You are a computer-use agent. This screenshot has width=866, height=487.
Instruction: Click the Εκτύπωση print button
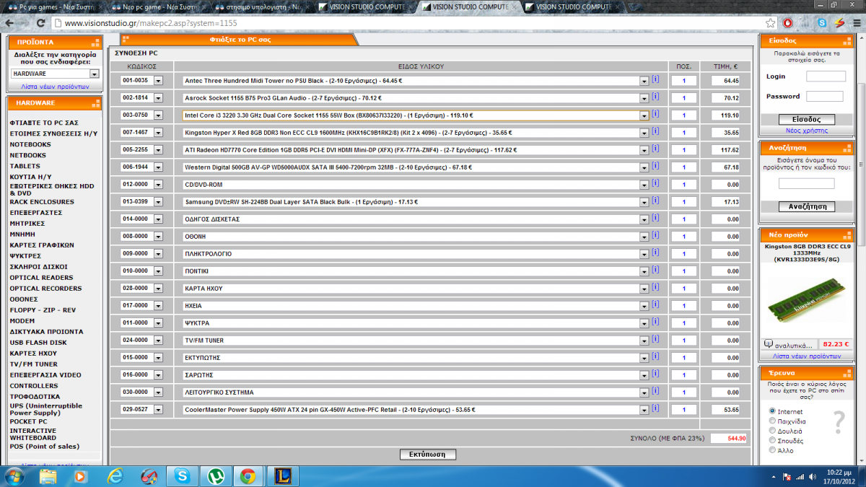[428, 455]
